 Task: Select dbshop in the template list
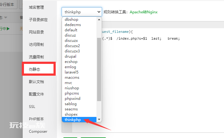79,19
